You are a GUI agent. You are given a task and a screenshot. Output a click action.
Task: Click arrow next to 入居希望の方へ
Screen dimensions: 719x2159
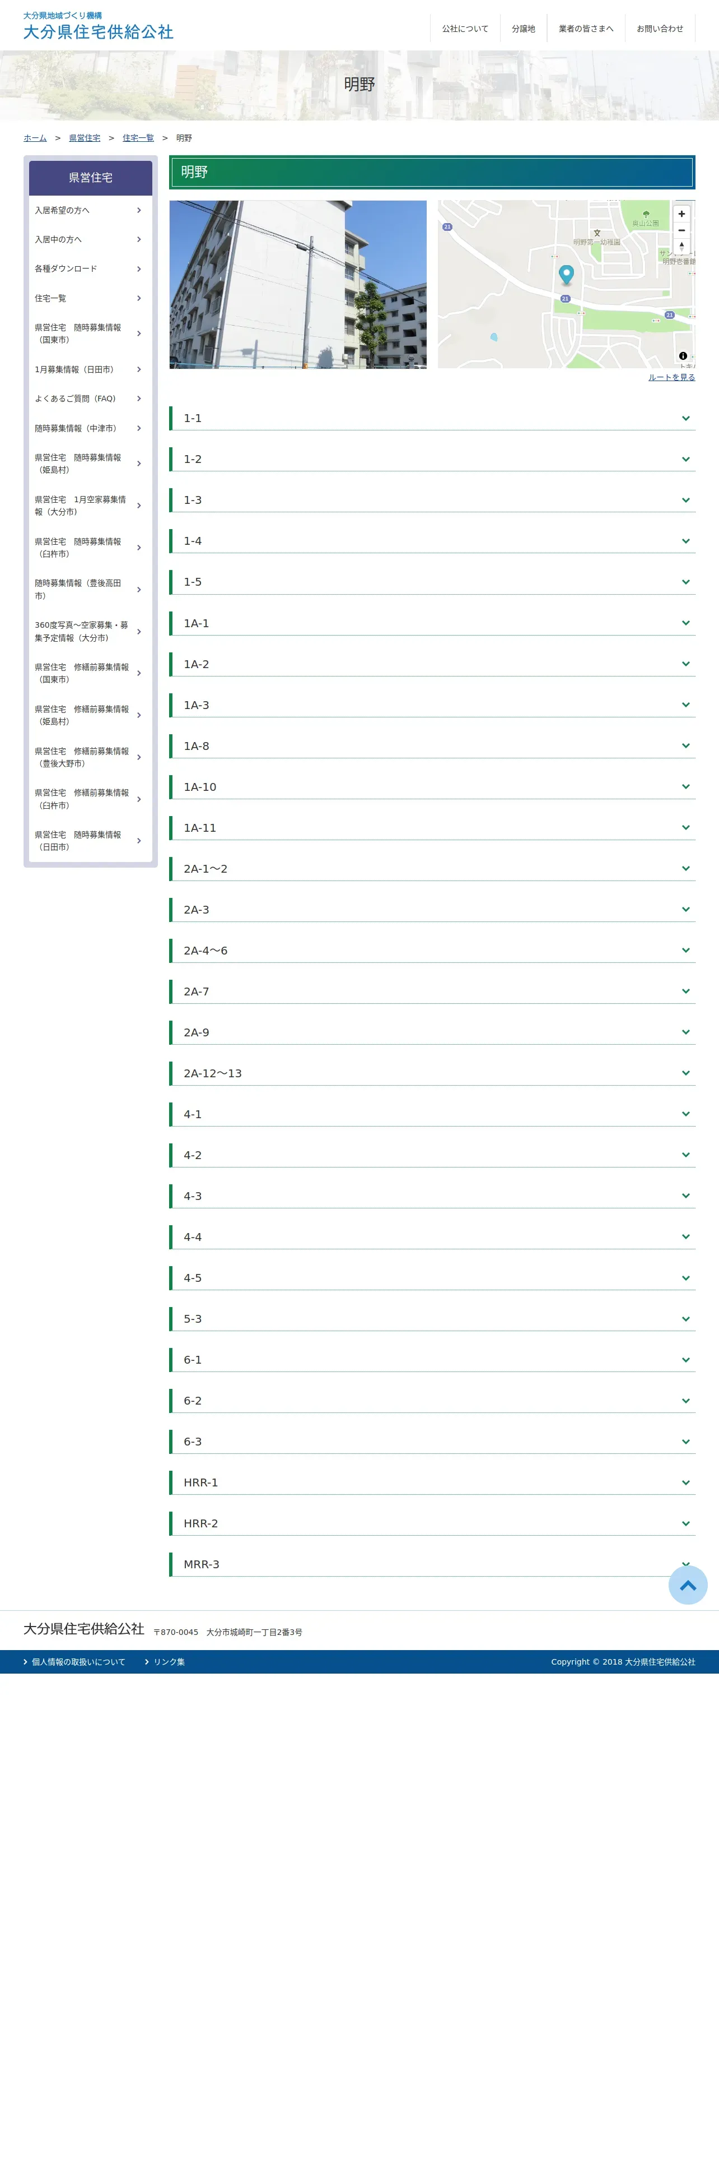pyautogui.click(x=139, y=210)
